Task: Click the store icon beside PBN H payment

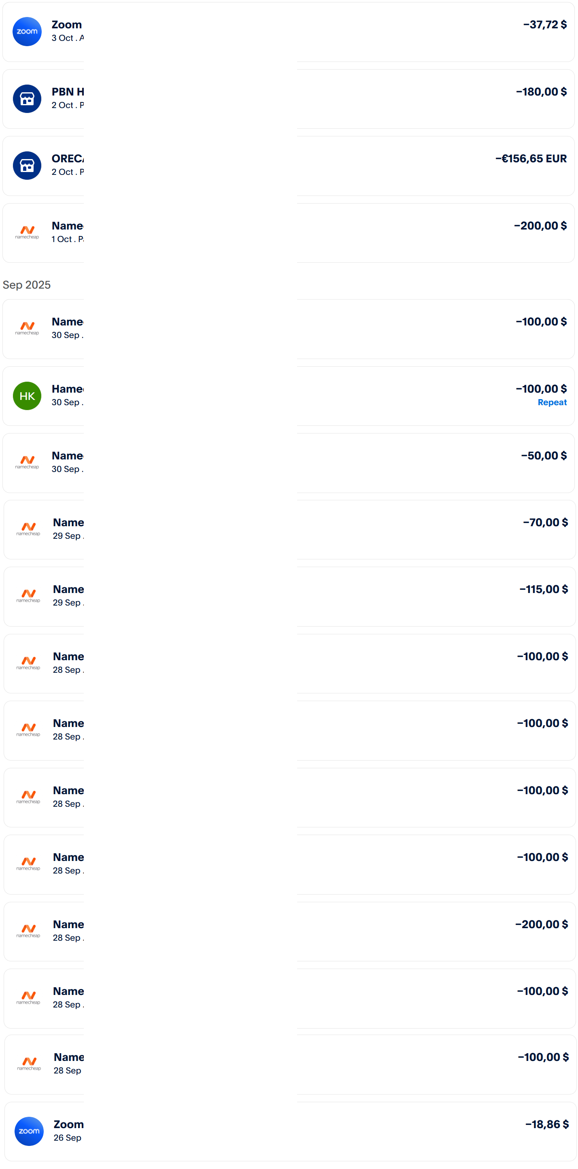Action: [x=27, y=99]
